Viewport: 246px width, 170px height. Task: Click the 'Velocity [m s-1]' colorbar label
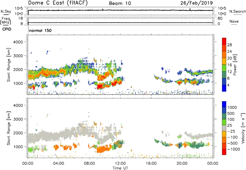point(243,128)
